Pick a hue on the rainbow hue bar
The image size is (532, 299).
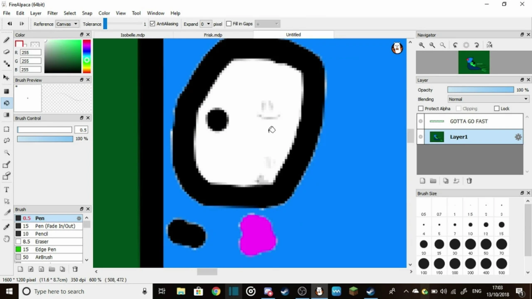(x=86, y=56)
